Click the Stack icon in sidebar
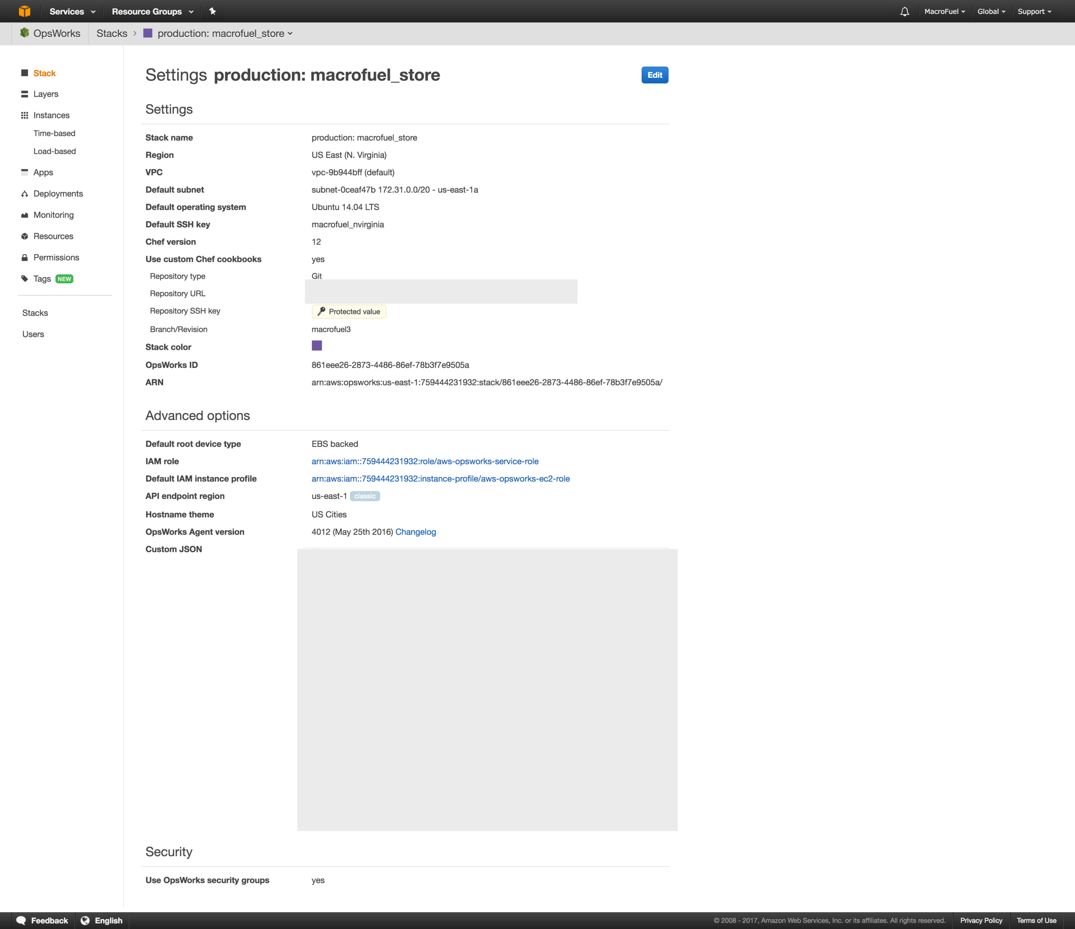Screen dimensions: 1075x929 tap(25, 72)
